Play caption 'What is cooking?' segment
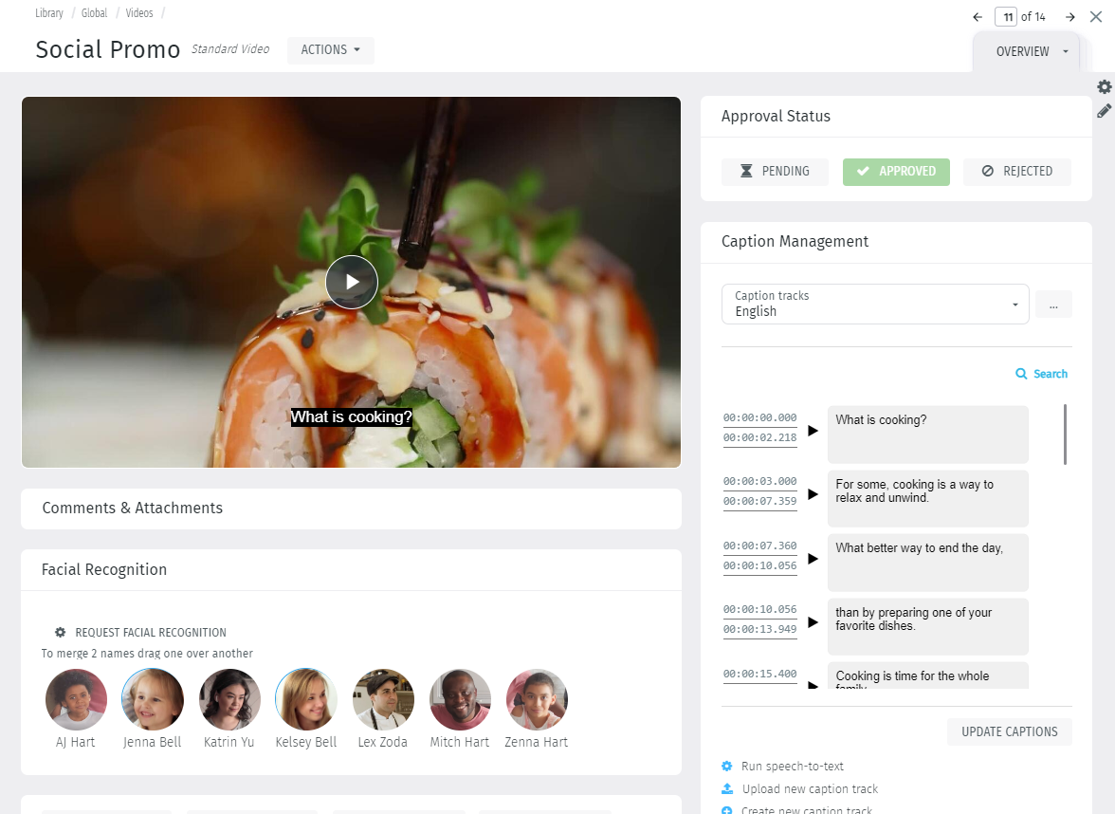 click(813, 431)
